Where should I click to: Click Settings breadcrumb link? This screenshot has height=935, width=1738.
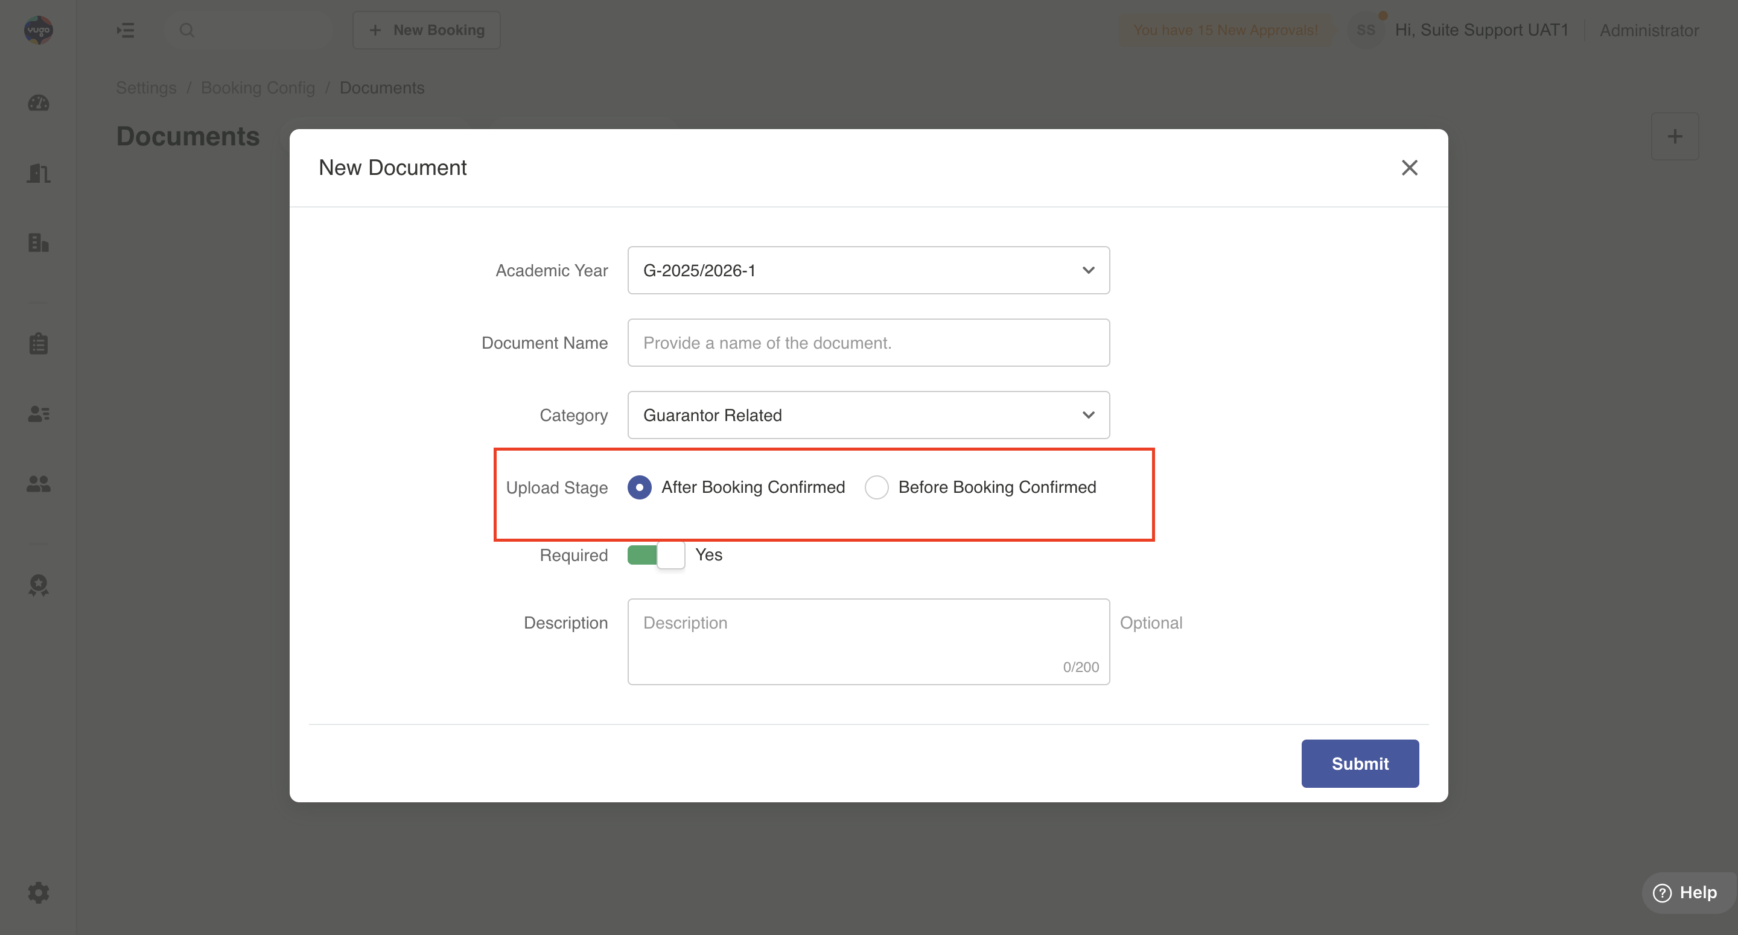tap(145, 87)
